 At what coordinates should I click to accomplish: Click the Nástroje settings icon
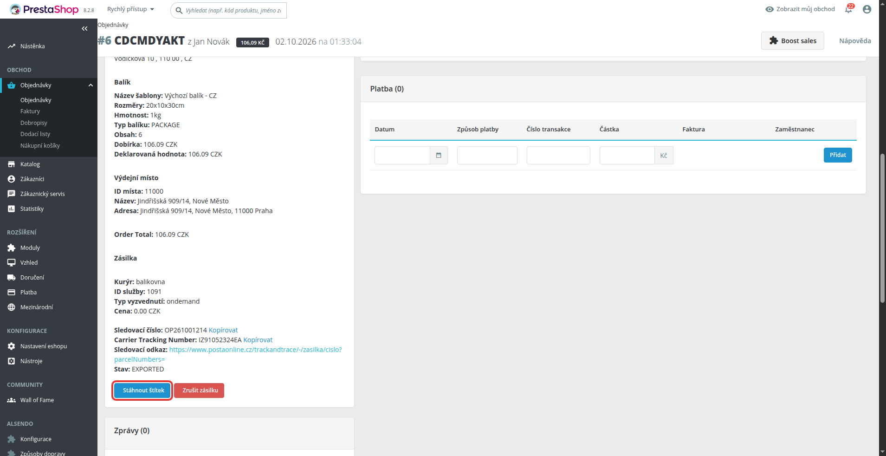click(12, 361)
